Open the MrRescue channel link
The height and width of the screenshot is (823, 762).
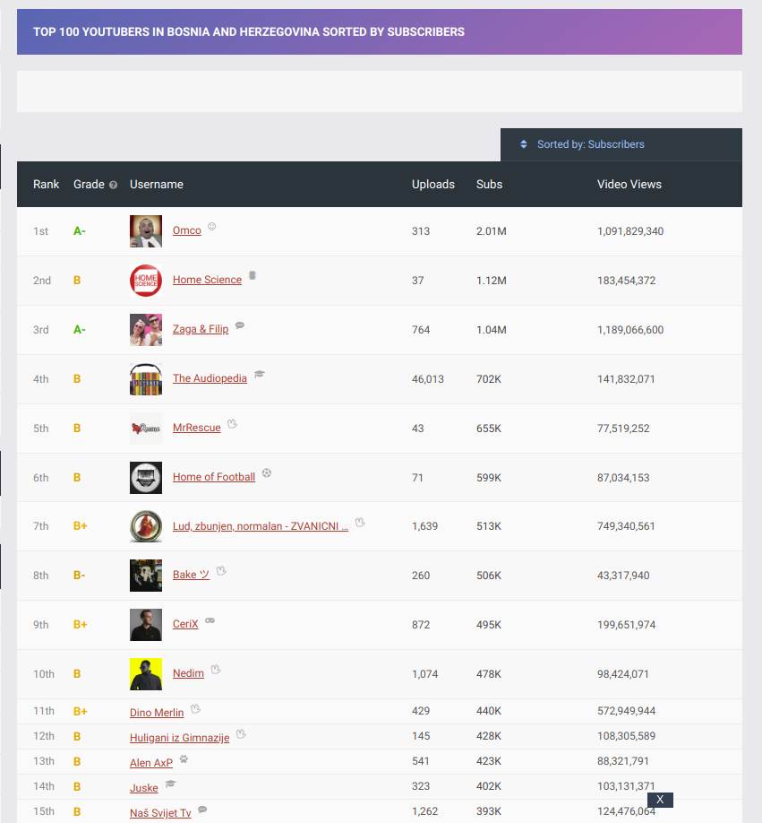pyautogui.click(x=196, y=428)
